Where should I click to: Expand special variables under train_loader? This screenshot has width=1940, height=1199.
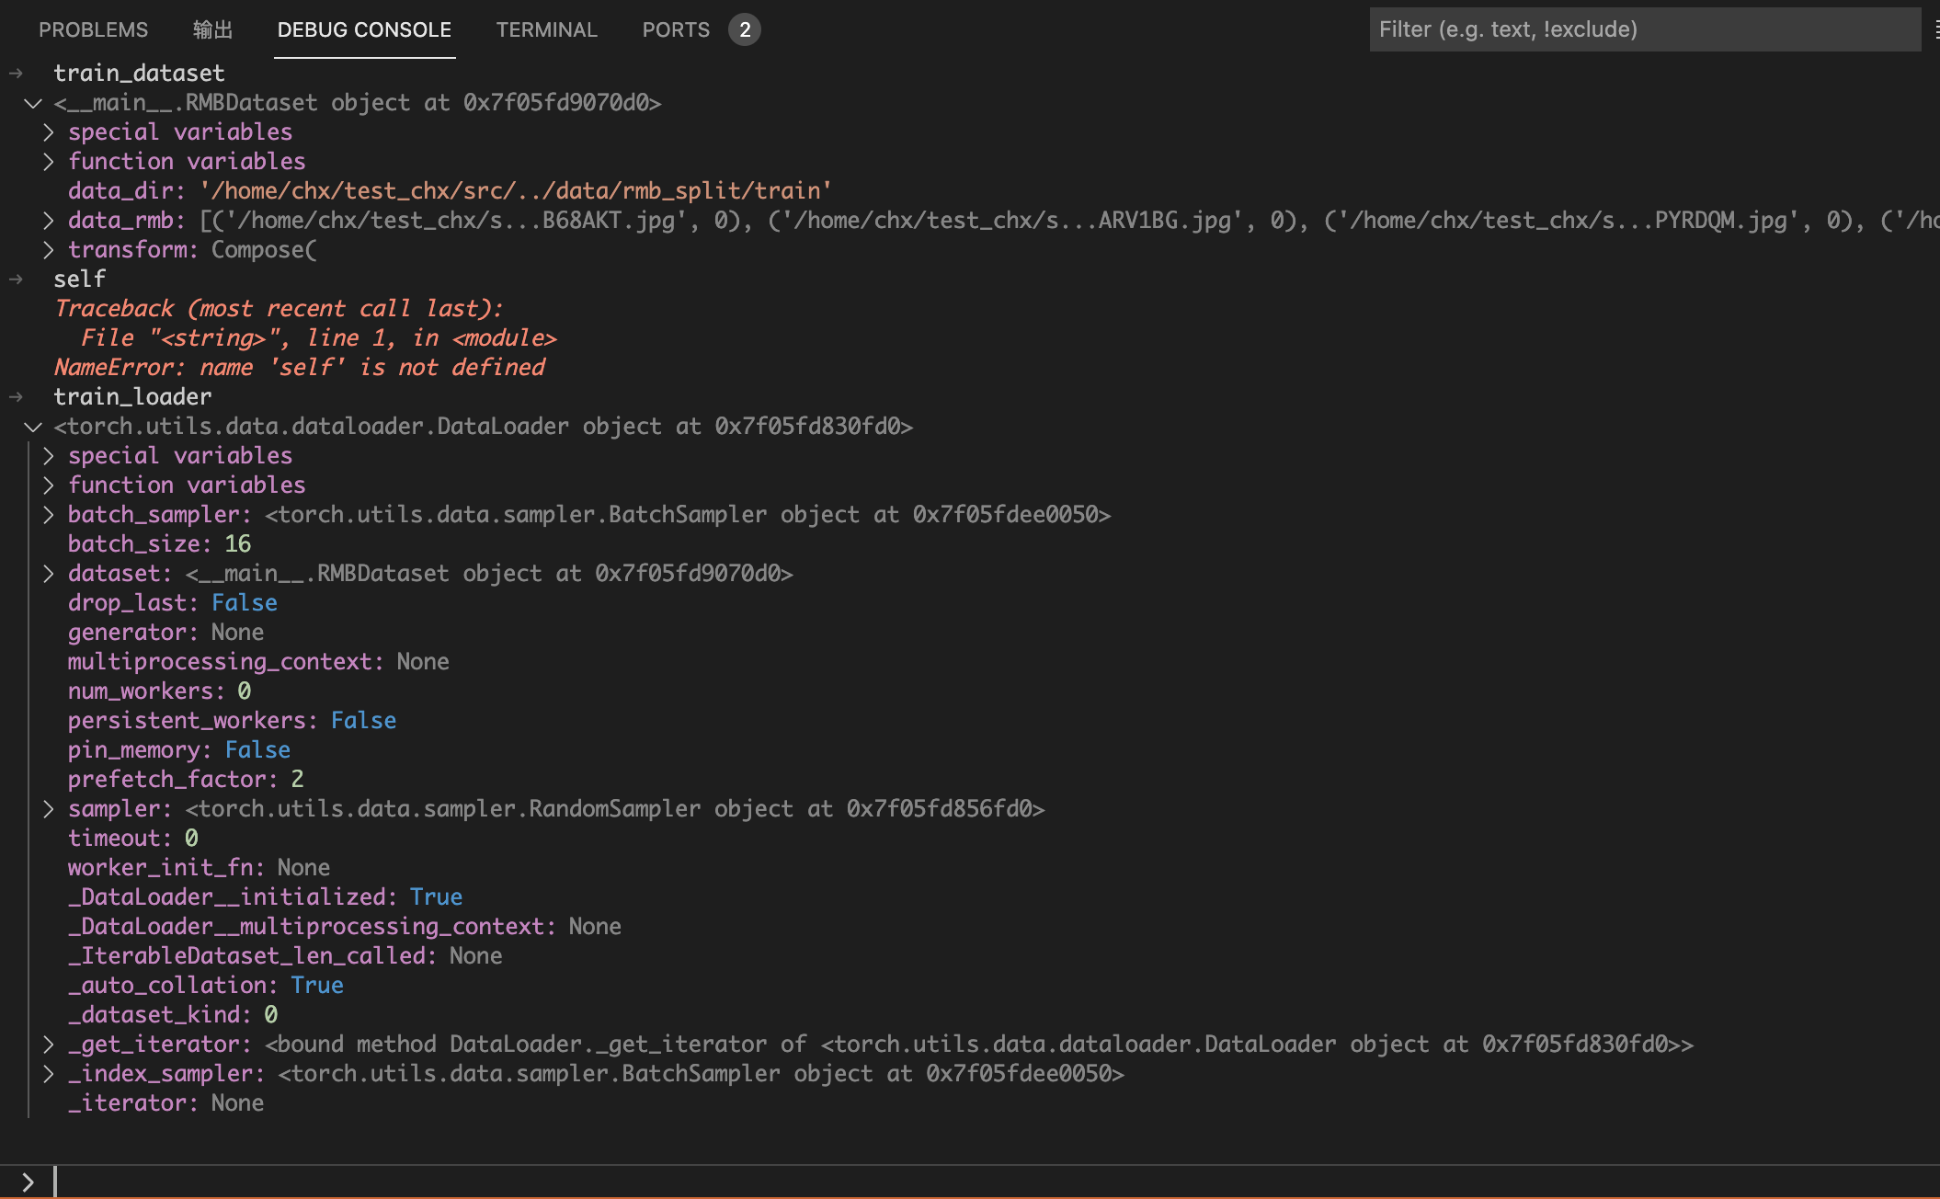point(49,456)
